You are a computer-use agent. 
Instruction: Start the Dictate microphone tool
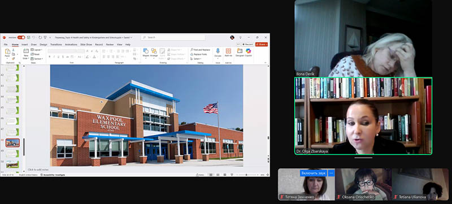(218, 53)
